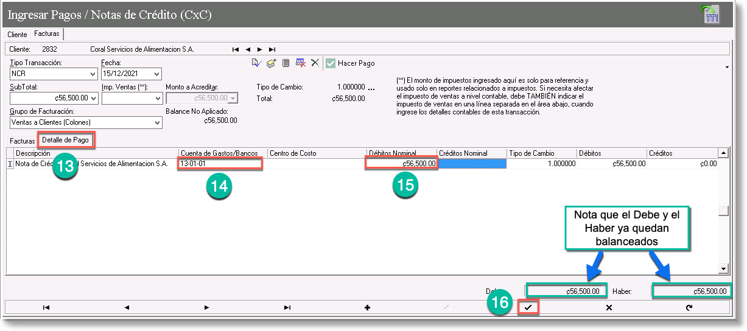Click the document with checkmark toolbar icon
Viewport: 747px width, 331px height.
pyautogui.click(x=256, y=63)
